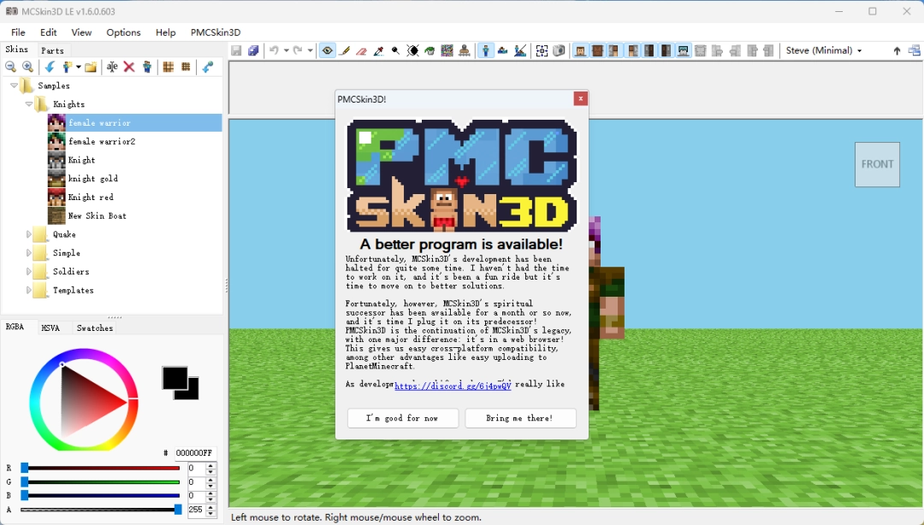
Task: Toggle the body part visibility icon
Action: [597, 50]
